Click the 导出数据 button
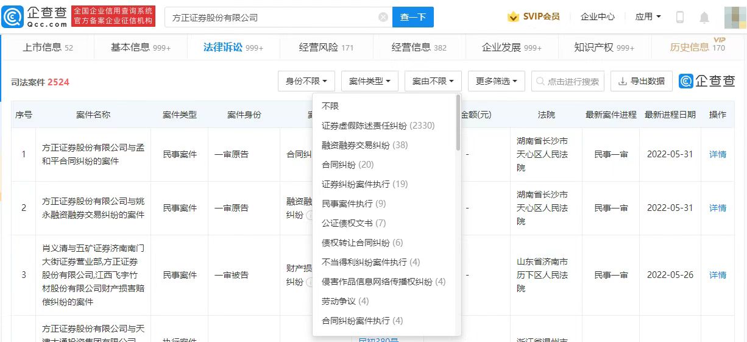Screen dimensions: 747x342 point(642,81)
